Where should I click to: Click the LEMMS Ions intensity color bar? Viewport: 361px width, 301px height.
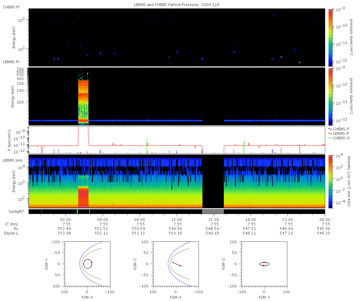pos(330,181)
